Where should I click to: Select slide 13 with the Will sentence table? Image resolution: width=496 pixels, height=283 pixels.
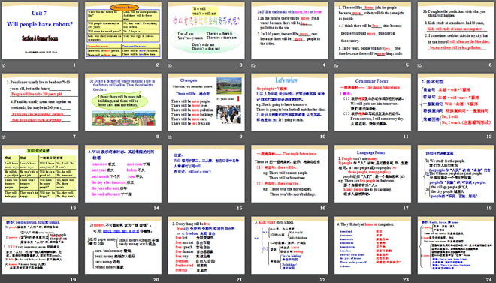[x=40, y=174]
